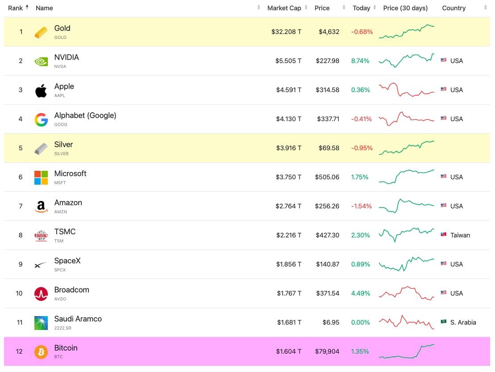495x372 pixels.
Task: Click the Gold bar icon
Action: [x=41, y=32]
